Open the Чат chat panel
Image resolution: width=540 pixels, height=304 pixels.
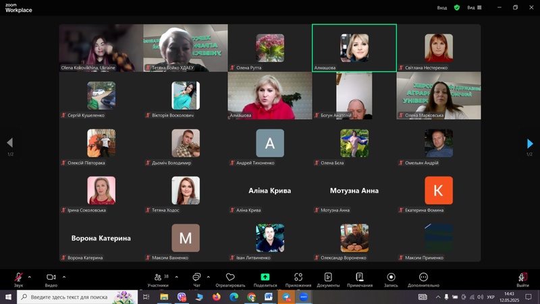click(x=196, y=280)
